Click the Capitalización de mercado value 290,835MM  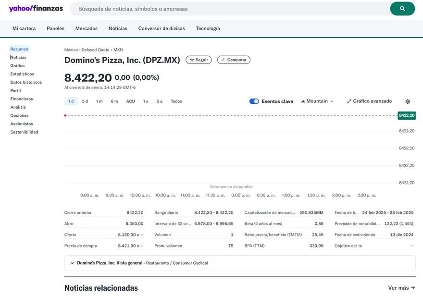tap(311, 212)
